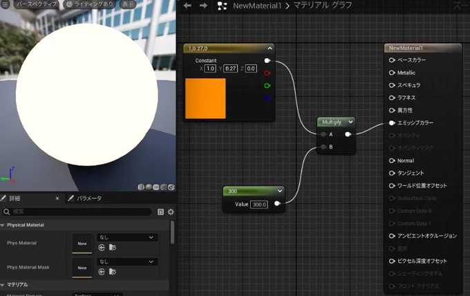Click the white RGB output pin of Constant
470x296 pixels.
(x=267, y=61)
